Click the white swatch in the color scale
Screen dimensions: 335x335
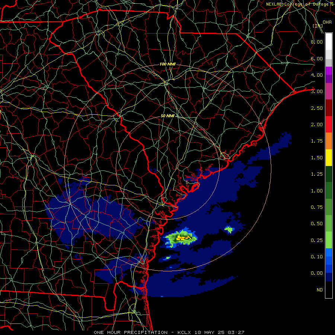(329, 41)
